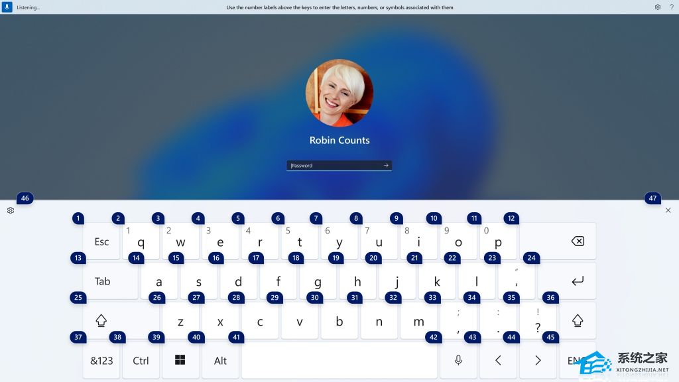Open voice access help question mark

(671, 7)
